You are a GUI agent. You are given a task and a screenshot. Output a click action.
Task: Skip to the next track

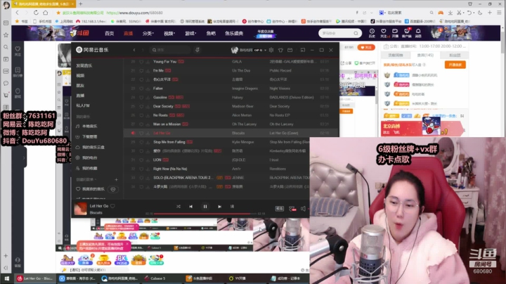(x=219, y=207)
